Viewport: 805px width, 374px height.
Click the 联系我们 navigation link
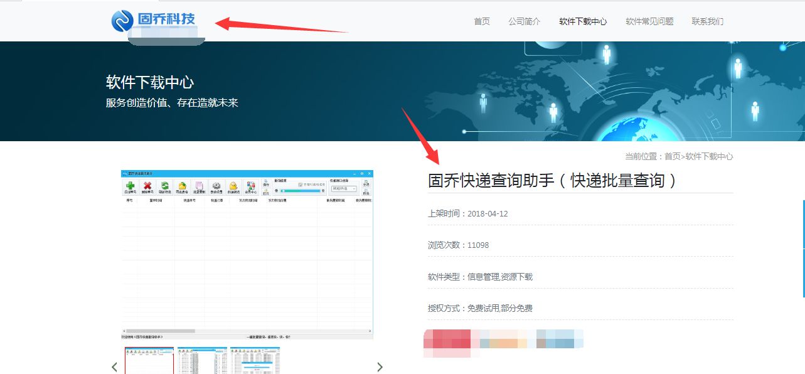click(x=708, y=21)
